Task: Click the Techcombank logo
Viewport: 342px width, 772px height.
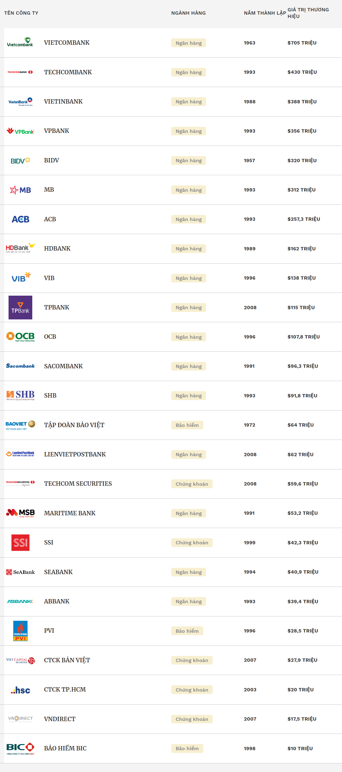Action: pos(20,72)
